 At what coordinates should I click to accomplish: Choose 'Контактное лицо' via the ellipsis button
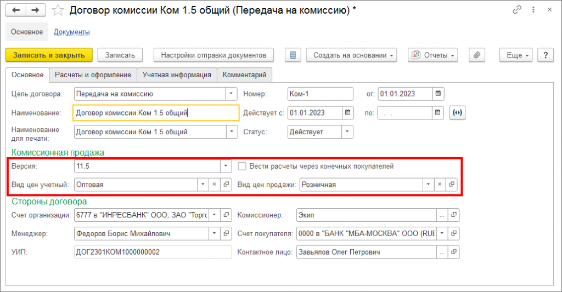click(x=442, y=252)
